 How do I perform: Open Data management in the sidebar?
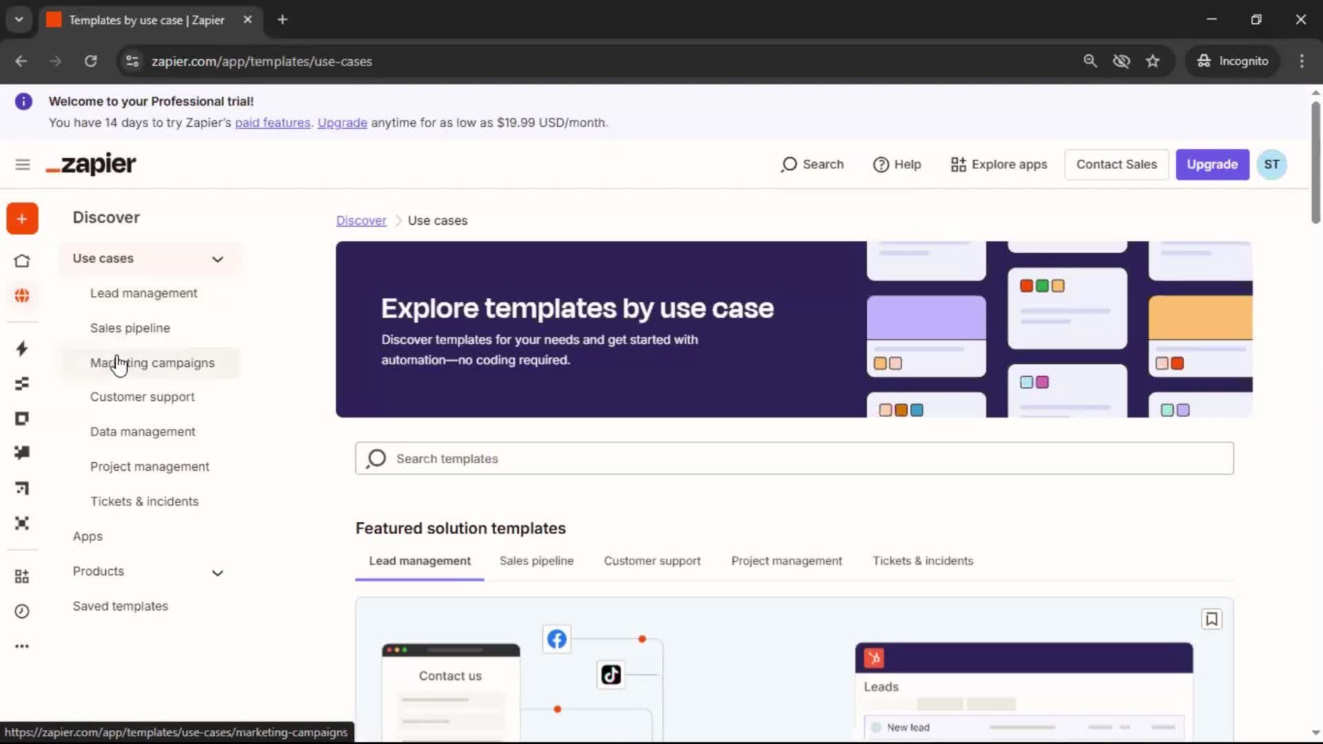(143, 432)
